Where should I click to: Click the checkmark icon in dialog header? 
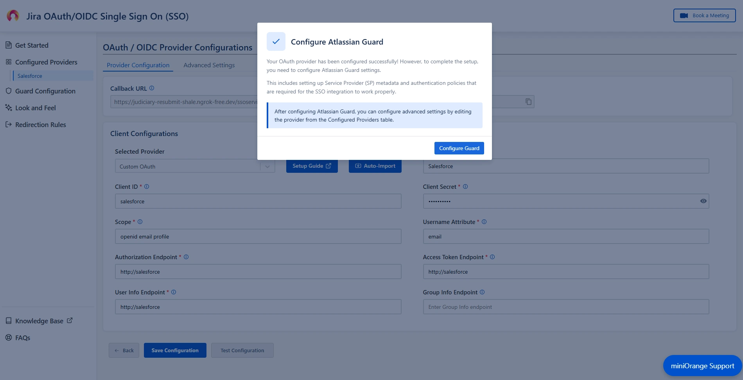[x=276, y=41]
